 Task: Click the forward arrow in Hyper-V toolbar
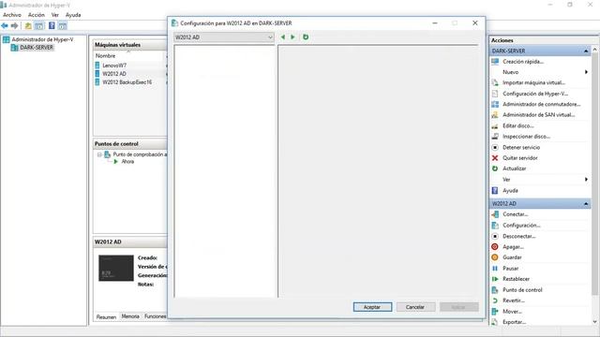tap(15, 25)
